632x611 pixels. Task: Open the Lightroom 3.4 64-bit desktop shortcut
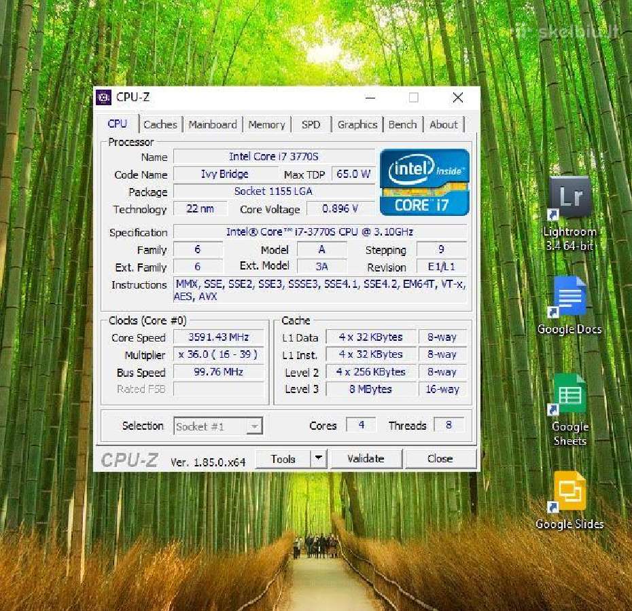[x=570, y=213]
